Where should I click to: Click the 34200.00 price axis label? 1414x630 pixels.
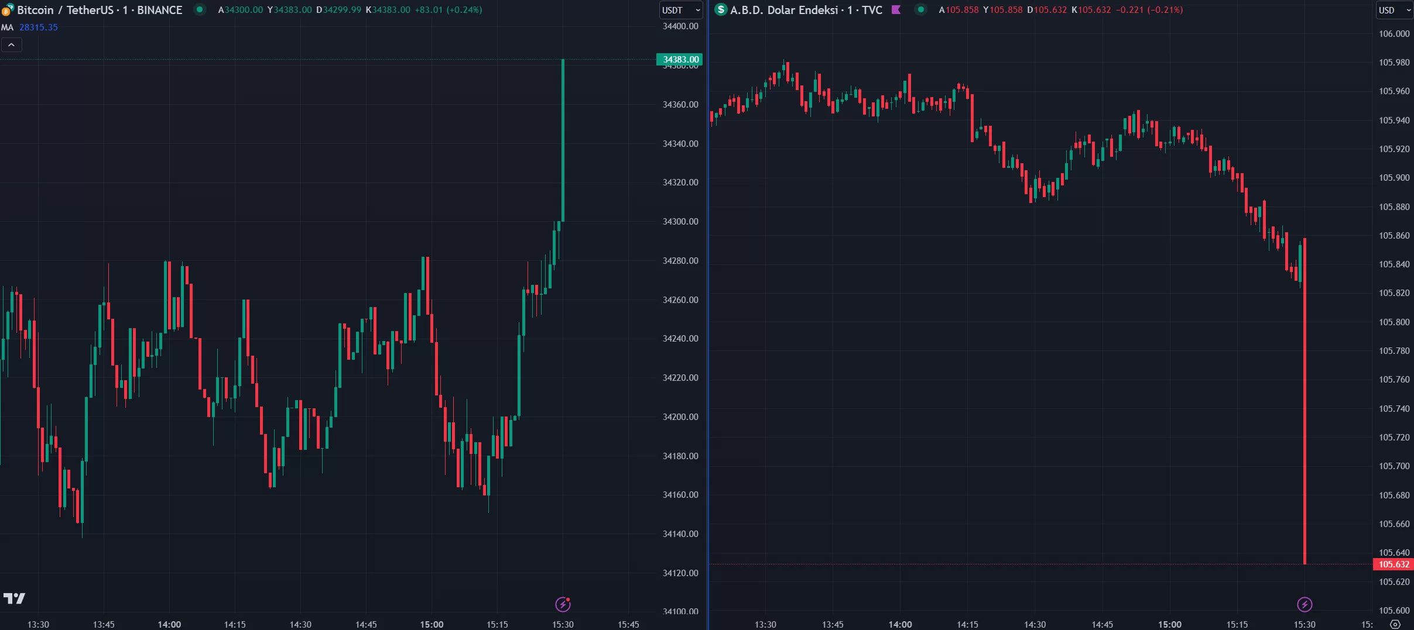[x=680, y=416]
